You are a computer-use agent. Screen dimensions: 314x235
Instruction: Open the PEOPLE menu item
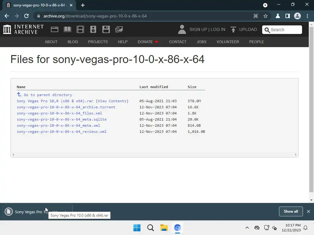click(257, 42)
